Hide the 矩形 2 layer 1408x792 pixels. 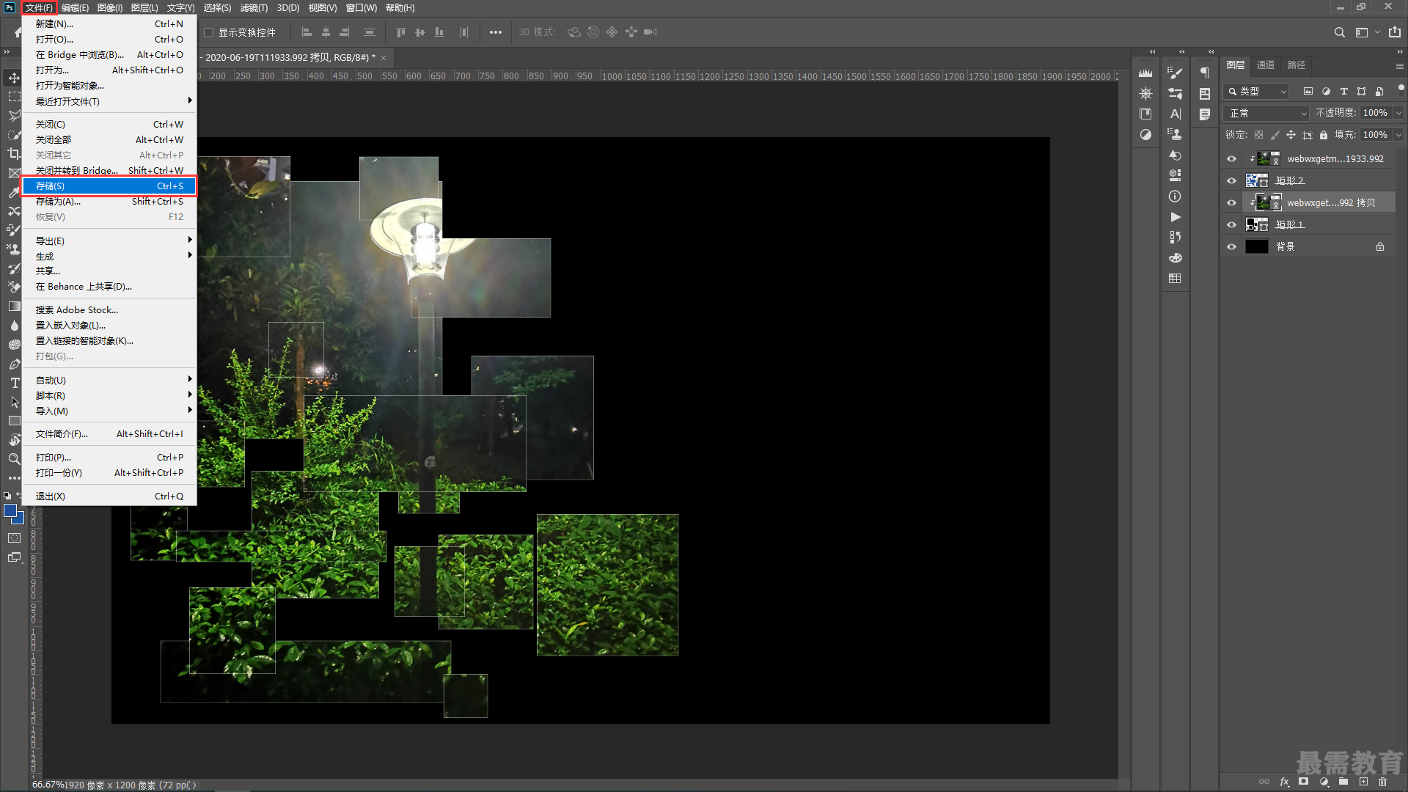point(1231,180)
